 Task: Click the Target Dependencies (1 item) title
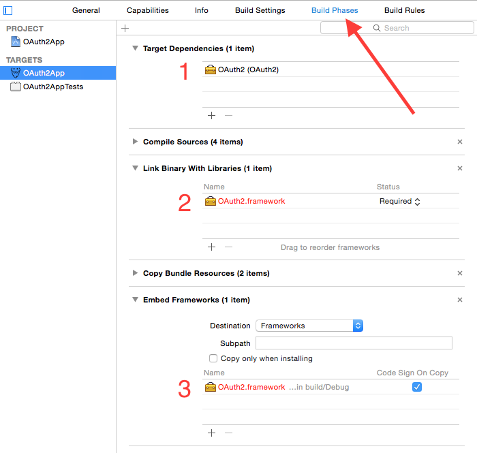[199, 48]
